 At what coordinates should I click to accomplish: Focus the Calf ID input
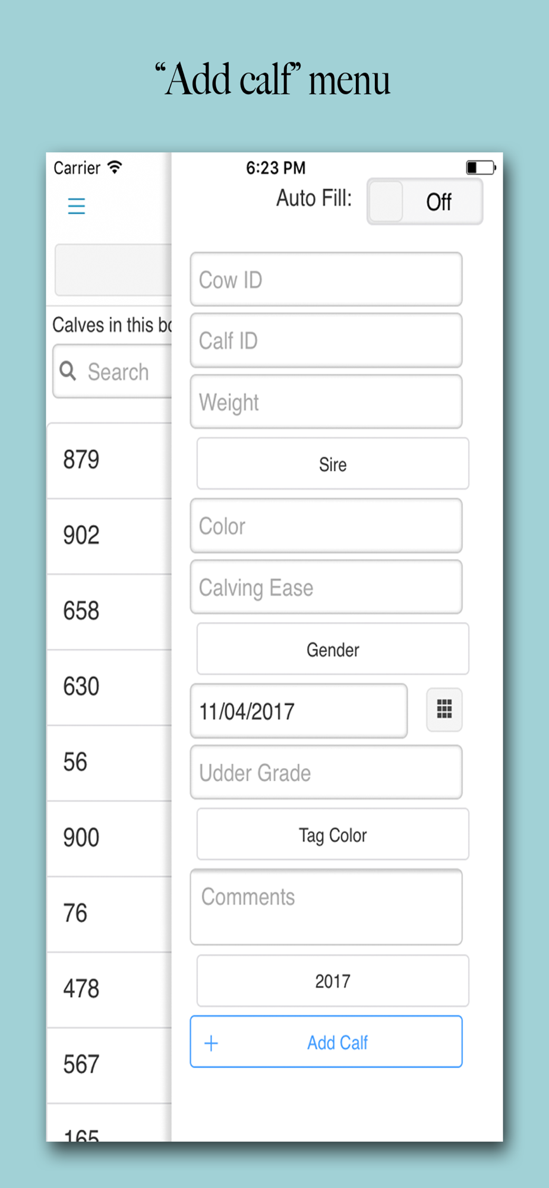pos(326,341)
